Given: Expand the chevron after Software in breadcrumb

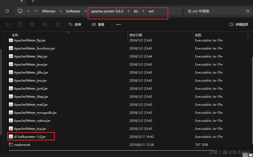Looking at the screenshot, I should pyautogui.click(x=86, y=11).
